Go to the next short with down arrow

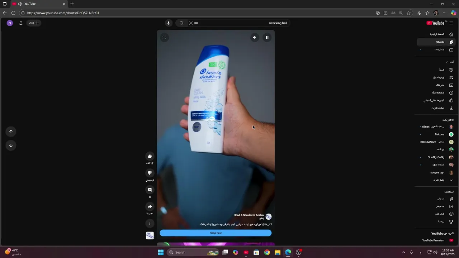[11, 145]
